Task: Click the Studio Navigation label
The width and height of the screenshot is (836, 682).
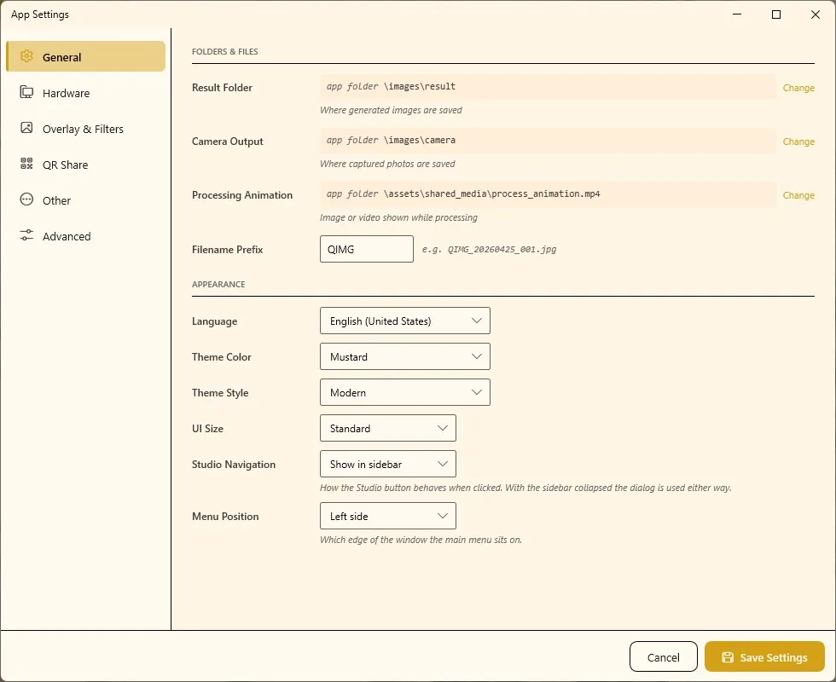Action: (x=234, y=465)
